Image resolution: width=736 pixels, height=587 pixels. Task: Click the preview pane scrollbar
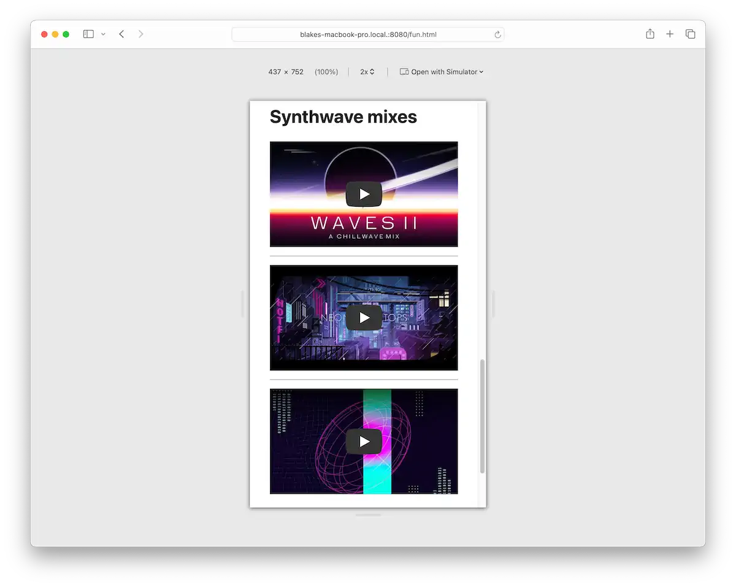click(x=482, y=415)
